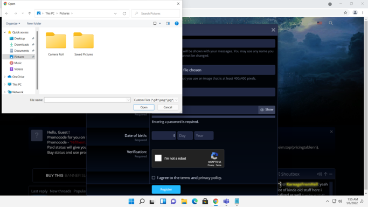This screenshot has width=368, height=207.
Task: Open Task View on taskbar
Action: click(x=152, y=202)
